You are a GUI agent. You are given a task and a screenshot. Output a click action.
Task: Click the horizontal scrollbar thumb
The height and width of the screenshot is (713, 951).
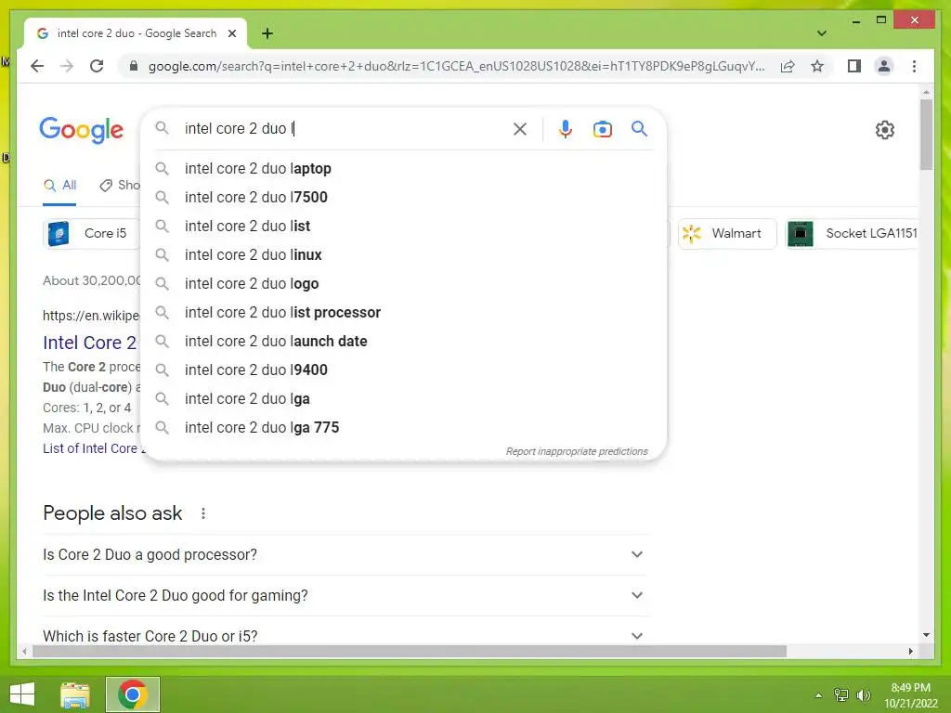click(x=410, y=651)
